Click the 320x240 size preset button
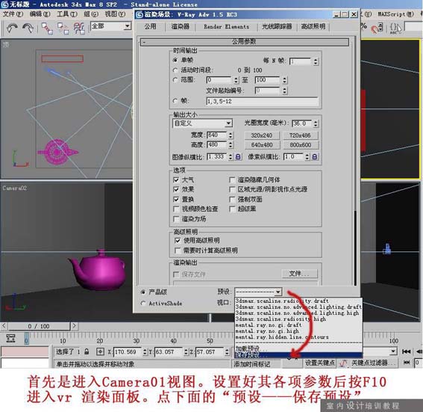The height and width of the screenshot is (412, 423). click(x=262, y=135)
